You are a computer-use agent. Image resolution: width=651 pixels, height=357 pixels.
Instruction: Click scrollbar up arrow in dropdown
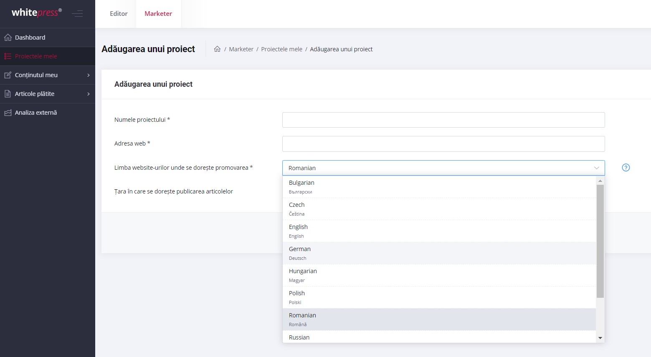pyautogui.click(x=600, y=181)
